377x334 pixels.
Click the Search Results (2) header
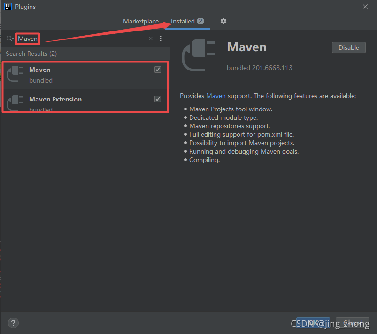tap(31, 54)
